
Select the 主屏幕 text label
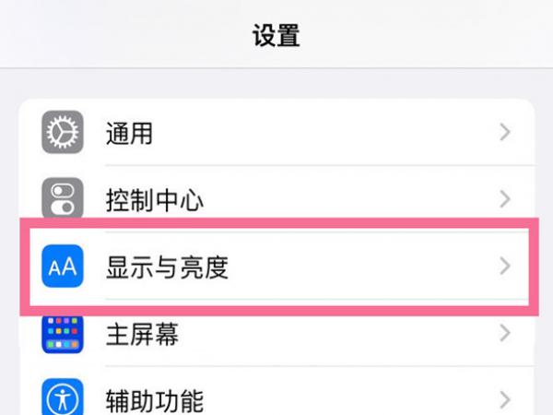[142, 335]
